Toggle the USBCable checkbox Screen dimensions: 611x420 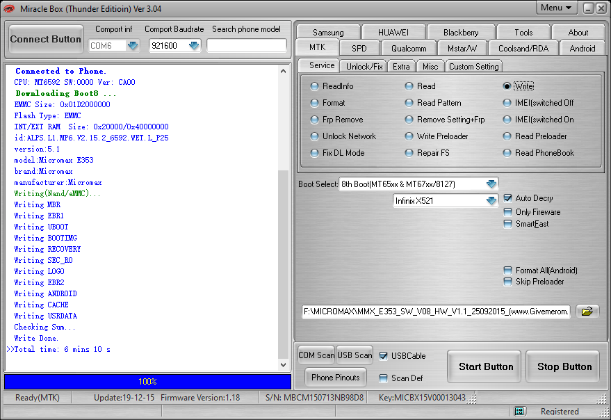(x=384, y=355)
